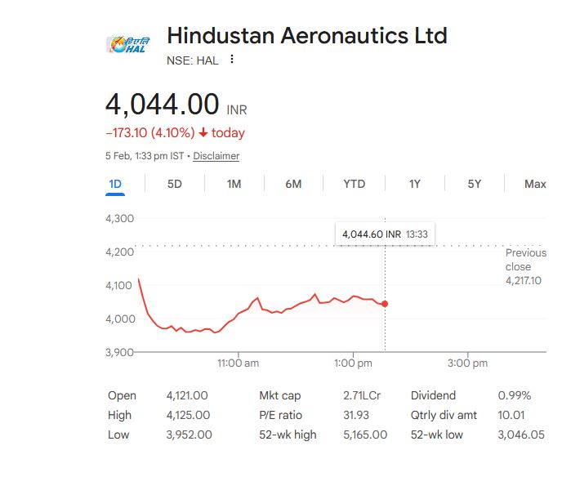The height and width of the screenshot is (477, 562).
Task: Click the 52-wk high value
Action: [x=365, y=435]
